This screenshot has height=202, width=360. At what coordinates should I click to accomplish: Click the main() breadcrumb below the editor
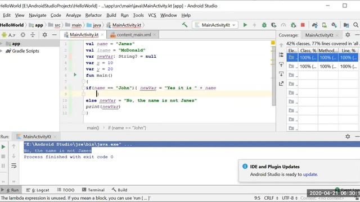(93, 128)
